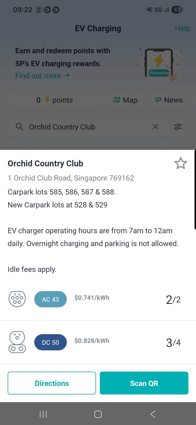Open Help page

(182, 28)
